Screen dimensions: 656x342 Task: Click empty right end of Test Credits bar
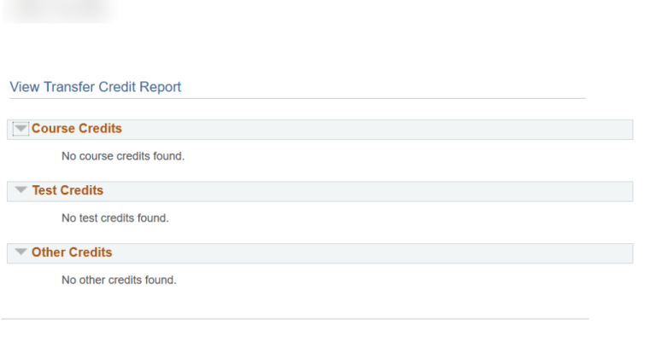pos(598,191)
